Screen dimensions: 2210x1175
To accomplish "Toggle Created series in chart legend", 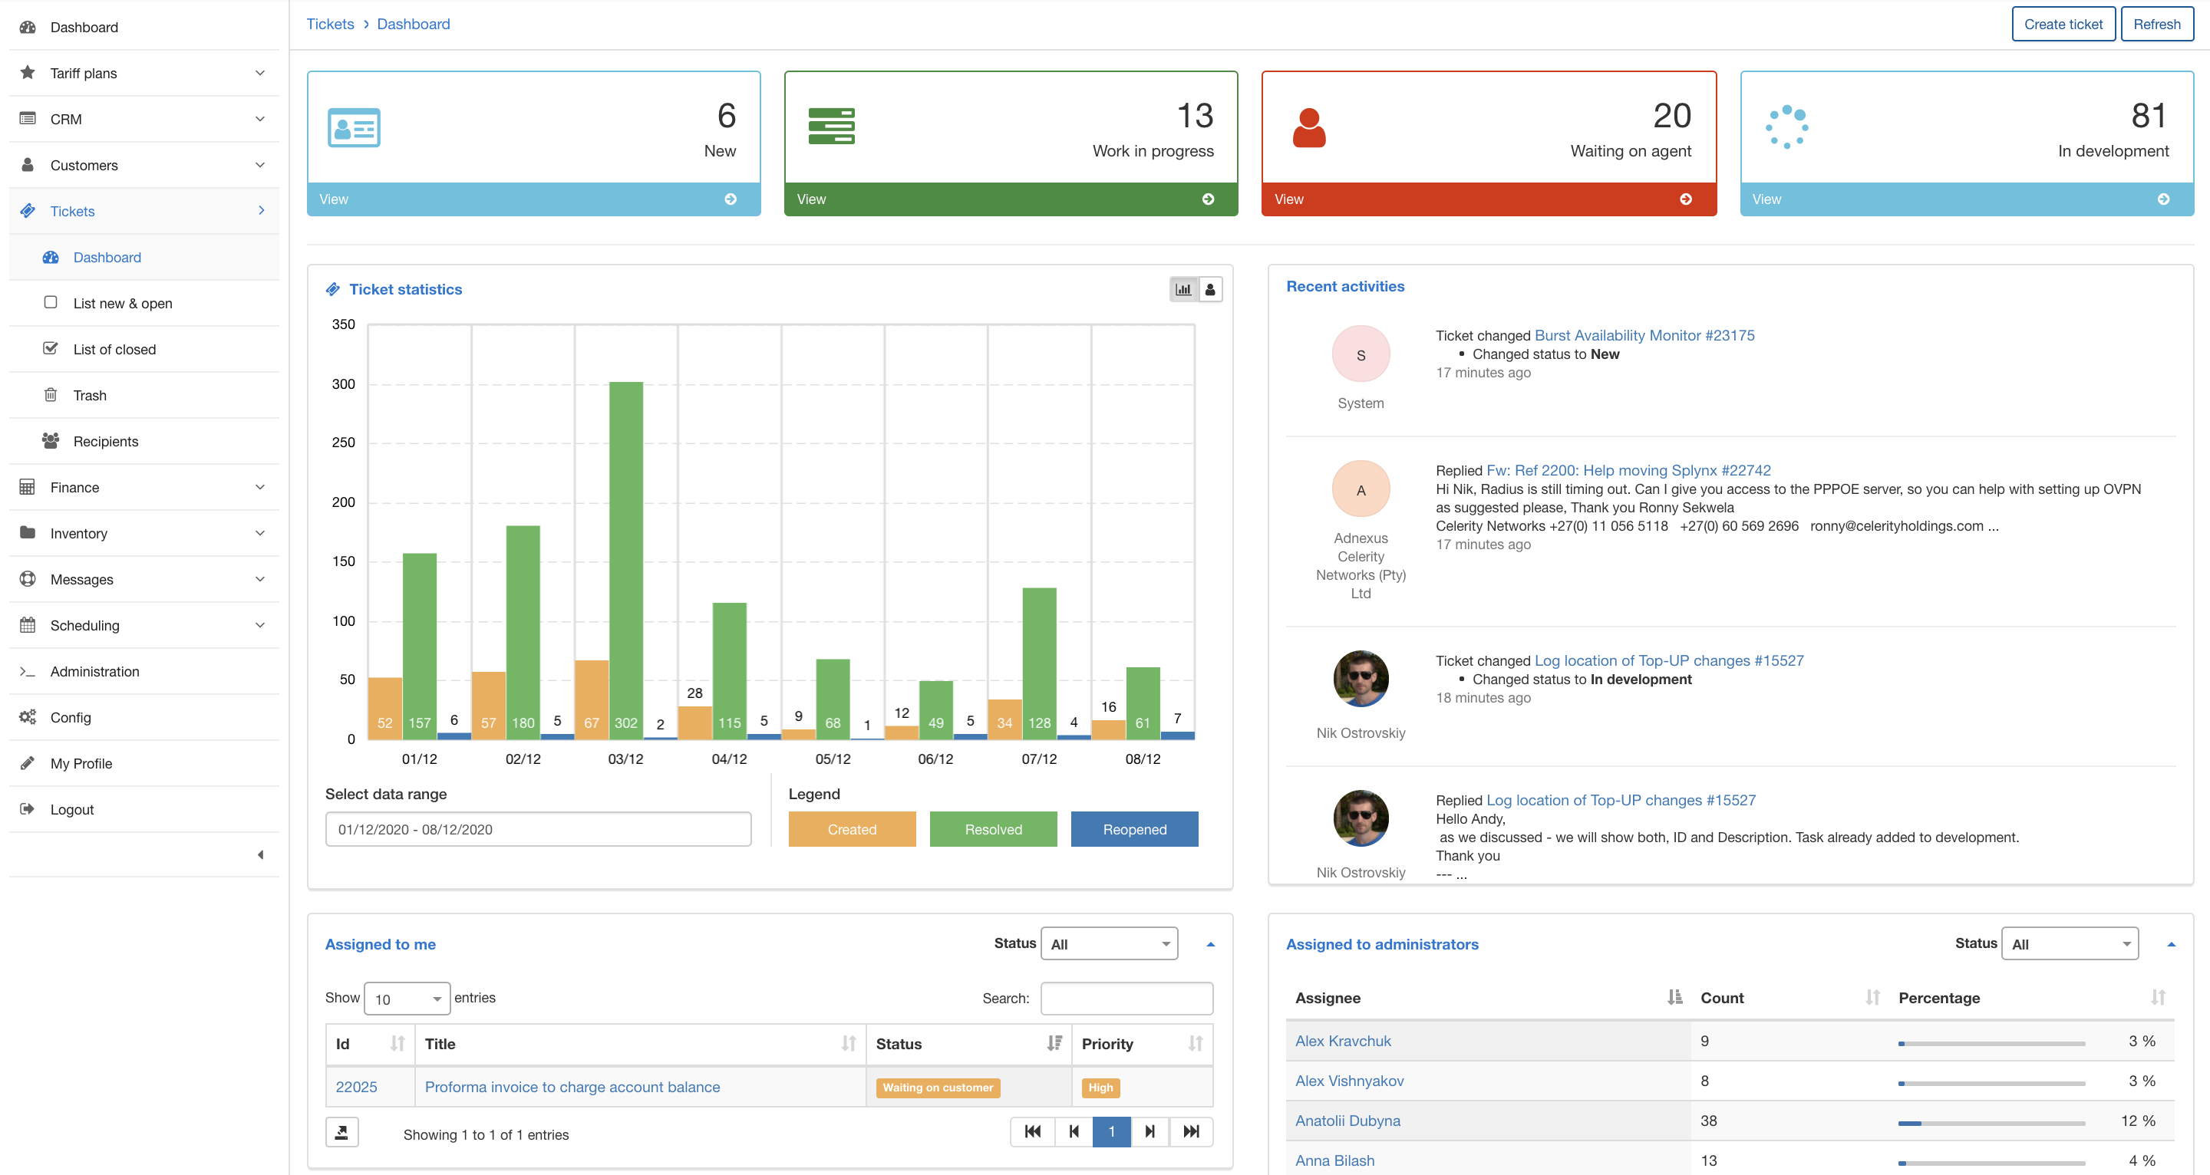I will click(851, 828).
